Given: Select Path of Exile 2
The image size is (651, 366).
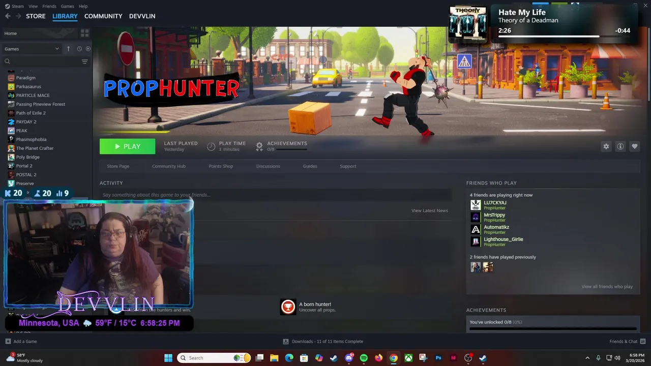Looking at the screenshot, I should [x=31, y=113].
